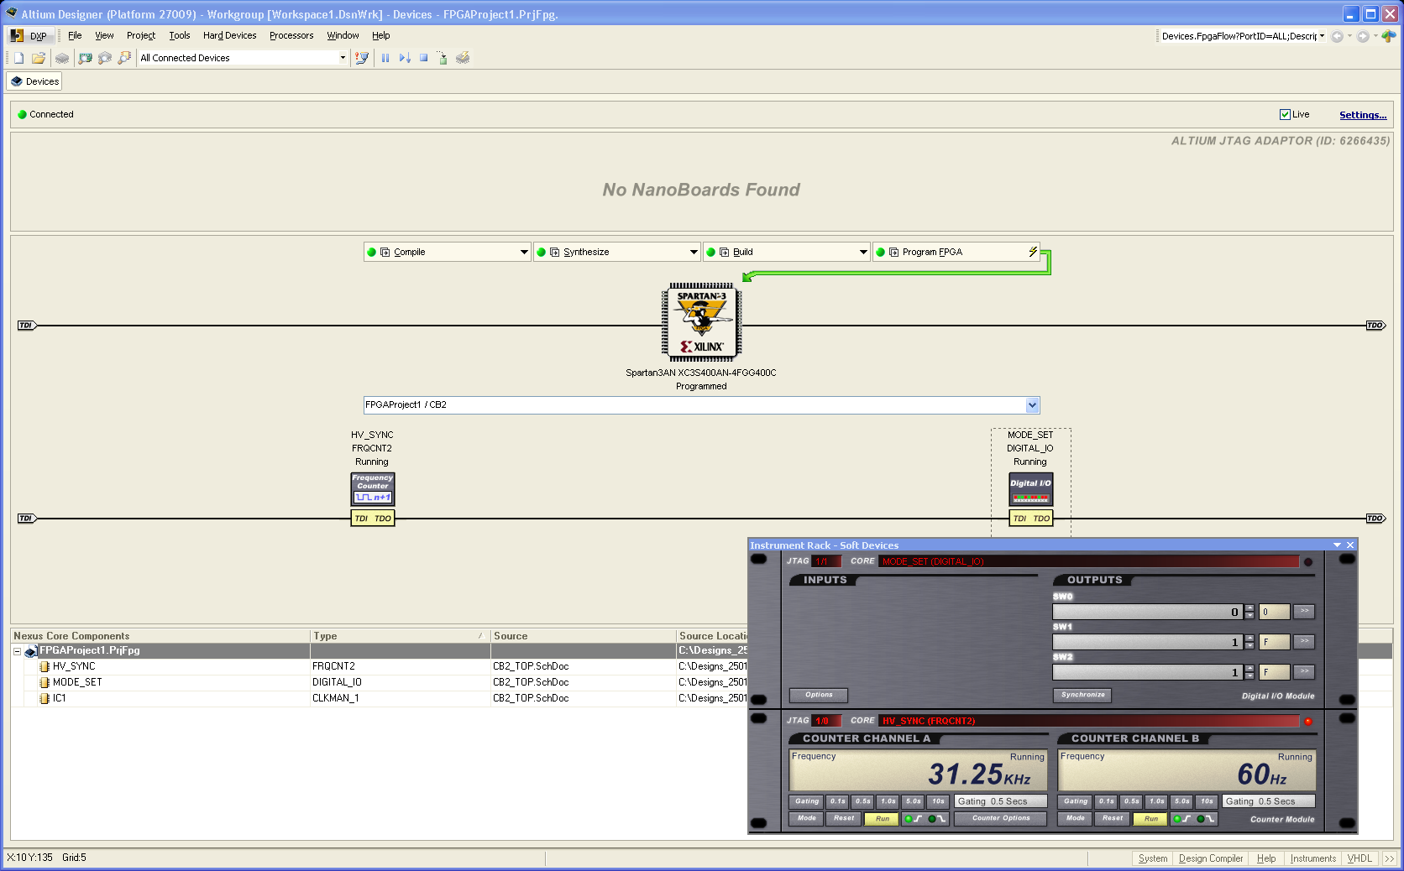The width and height of the screenshot is (1404, 871).
Task: Select the Spartan-3 Xilinx FPGA chip icon
Action: pos(701,322)
